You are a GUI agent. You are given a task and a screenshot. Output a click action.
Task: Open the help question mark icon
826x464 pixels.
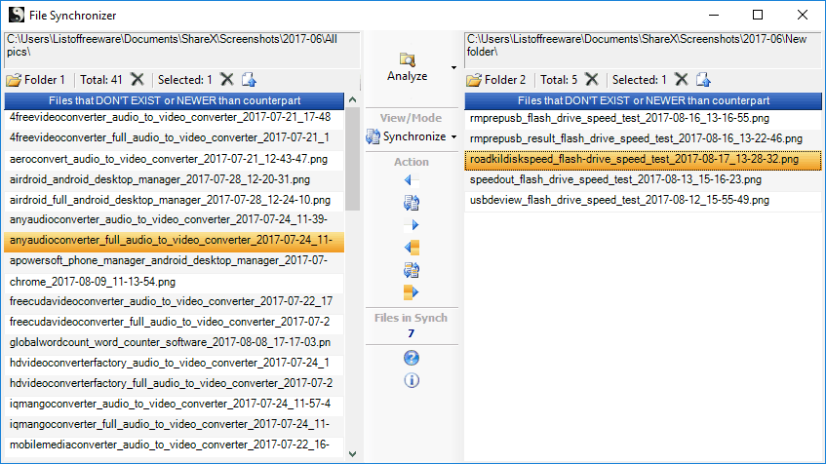(412, 358)
